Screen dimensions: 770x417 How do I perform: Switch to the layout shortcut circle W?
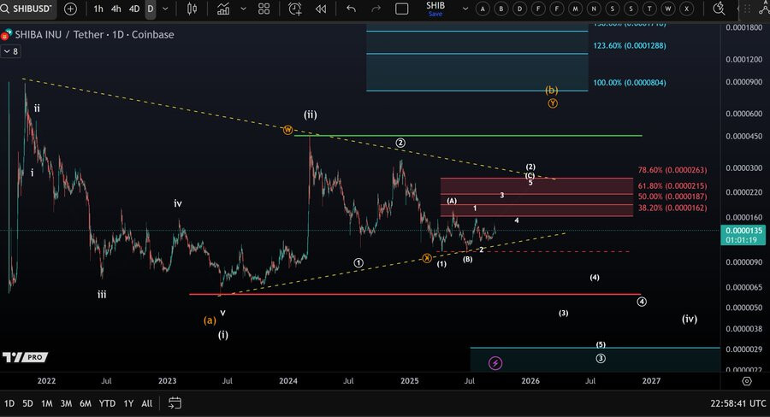[x=668, y=9]
